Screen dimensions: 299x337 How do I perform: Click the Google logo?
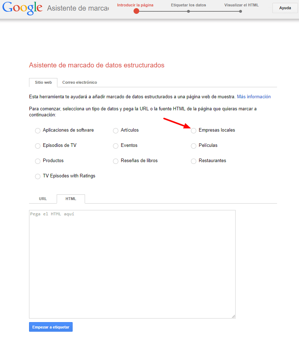(22, 8)
